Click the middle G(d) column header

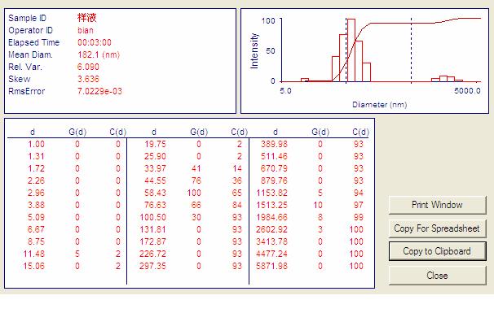[199, 132]
